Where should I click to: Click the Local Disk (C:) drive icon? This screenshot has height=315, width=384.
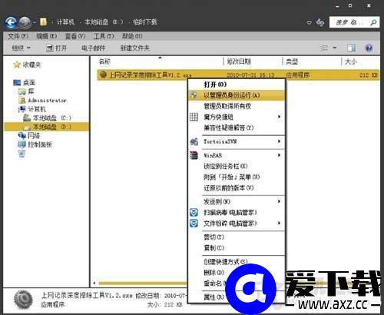[x=27, y=118]
